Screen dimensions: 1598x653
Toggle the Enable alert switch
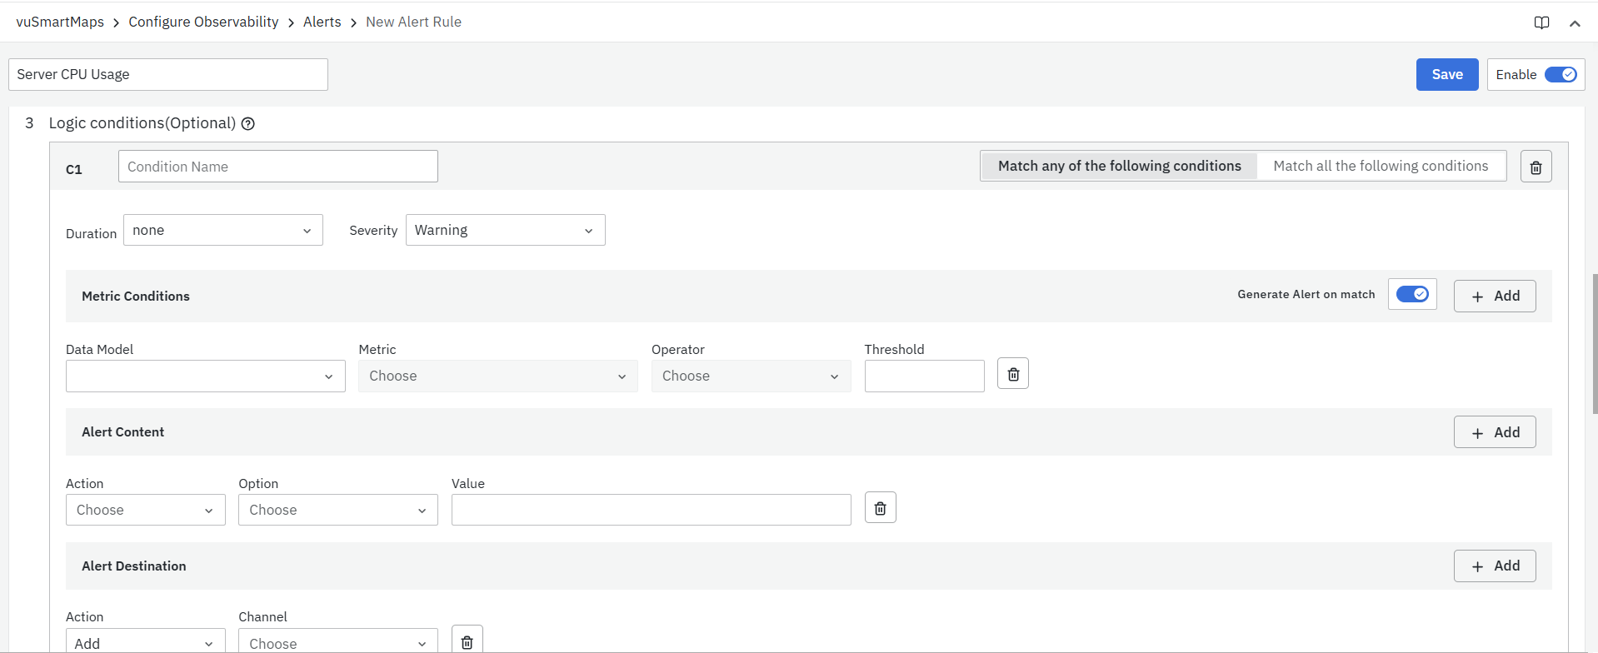click(x=1560, y=75)
